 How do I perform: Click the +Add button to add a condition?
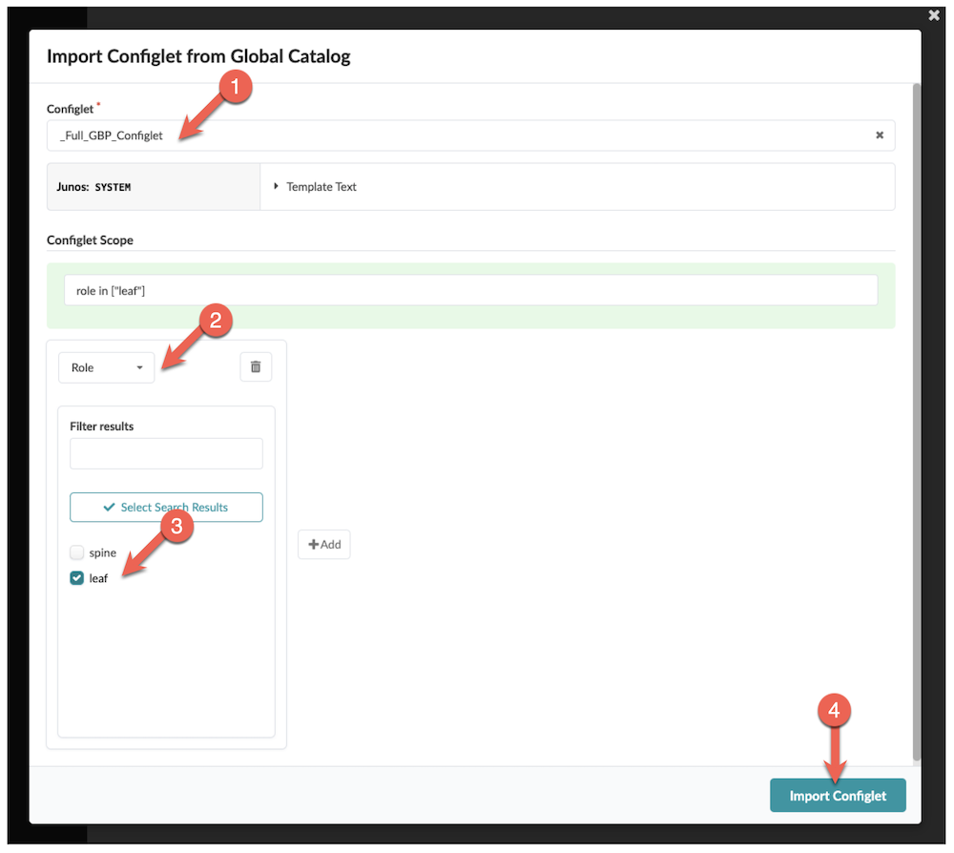324,544
